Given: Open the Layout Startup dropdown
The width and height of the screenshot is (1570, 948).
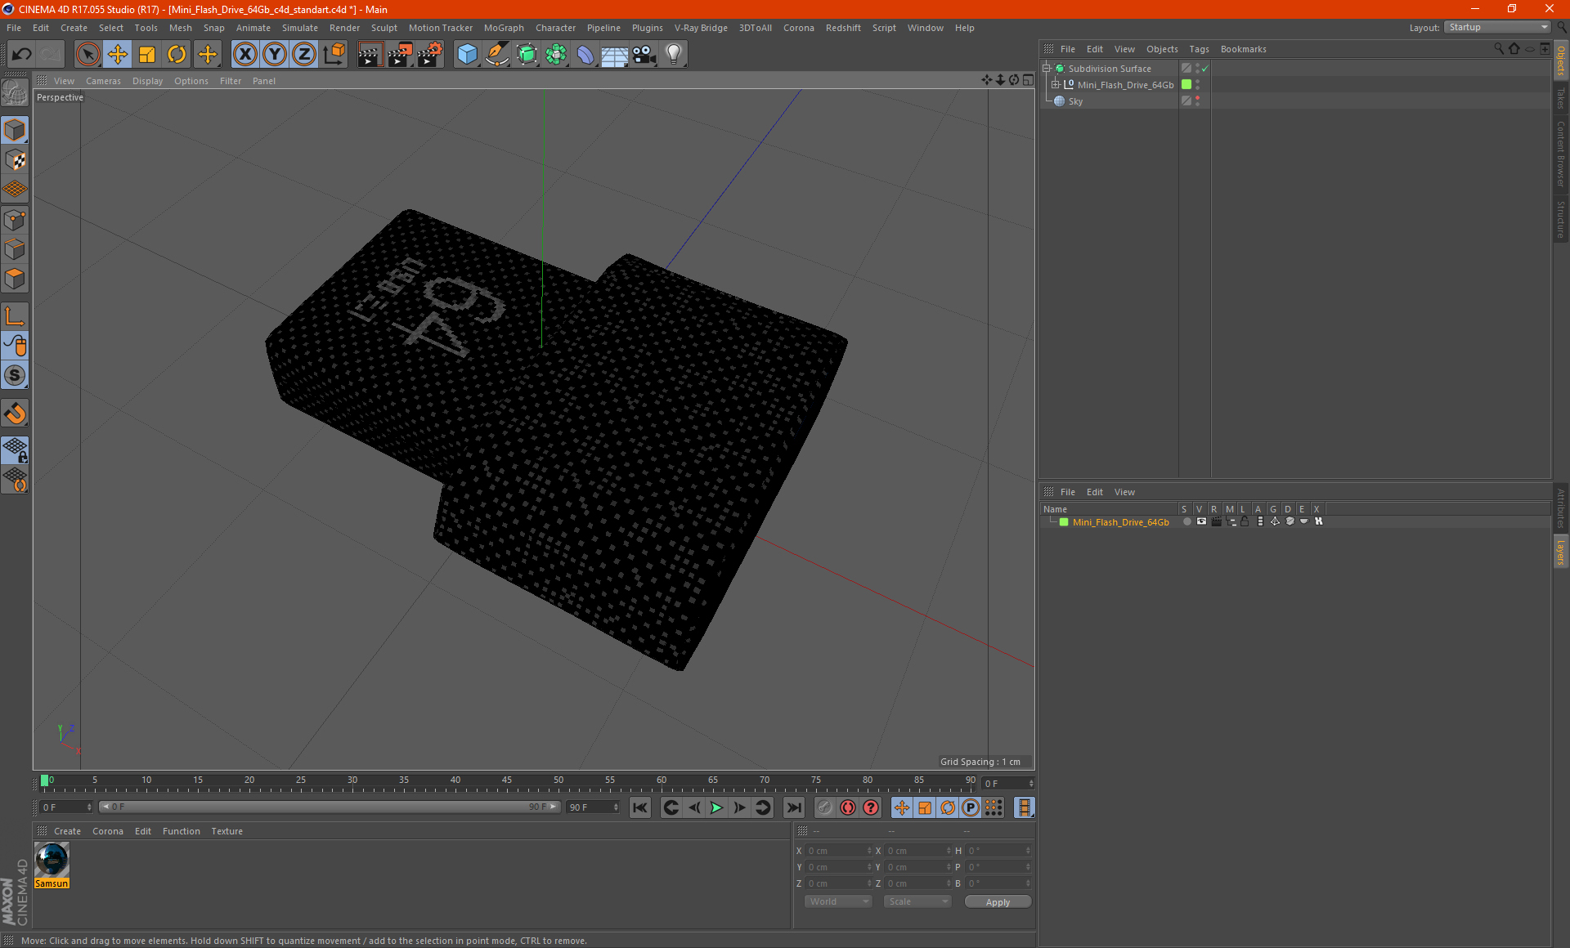Looking at the screenshot, I should [1497, 27].
